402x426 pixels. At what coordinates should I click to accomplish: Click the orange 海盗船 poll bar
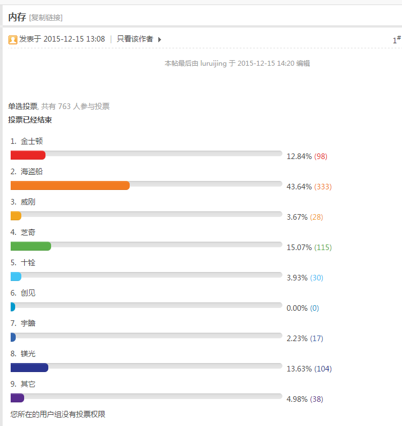[x=70, y=185]
